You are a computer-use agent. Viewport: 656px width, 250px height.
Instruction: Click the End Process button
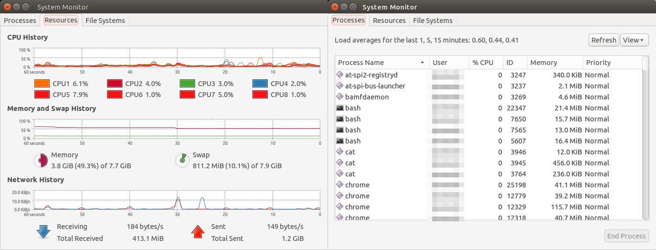627,236
